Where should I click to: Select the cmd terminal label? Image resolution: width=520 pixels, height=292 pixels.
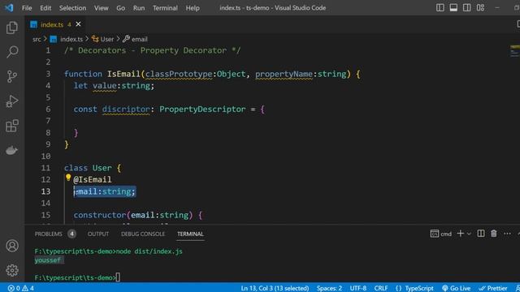click(x=441, y=234)
